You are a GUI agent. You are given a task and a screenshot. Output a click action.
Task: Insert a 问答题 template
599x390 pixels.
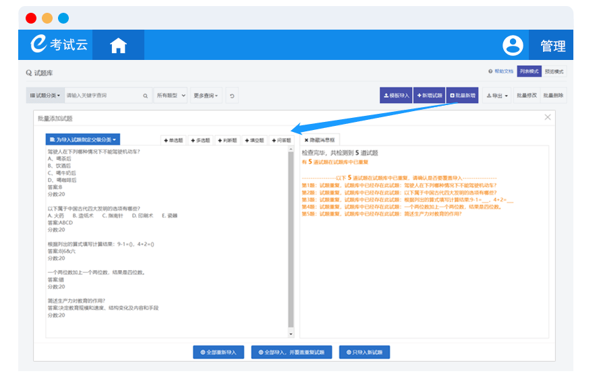pyautogui.click(x=281, y=140)
